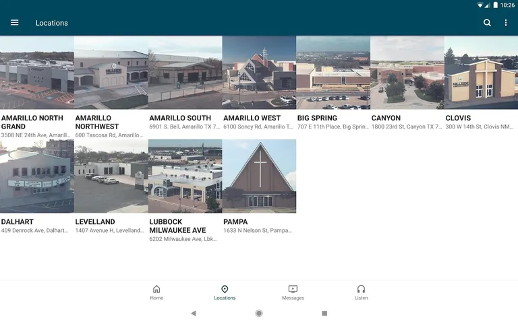Viewport: 518px width, 323px height.
Task: Tap the 10:26 clock in status bar
Action: click(507, 5)
